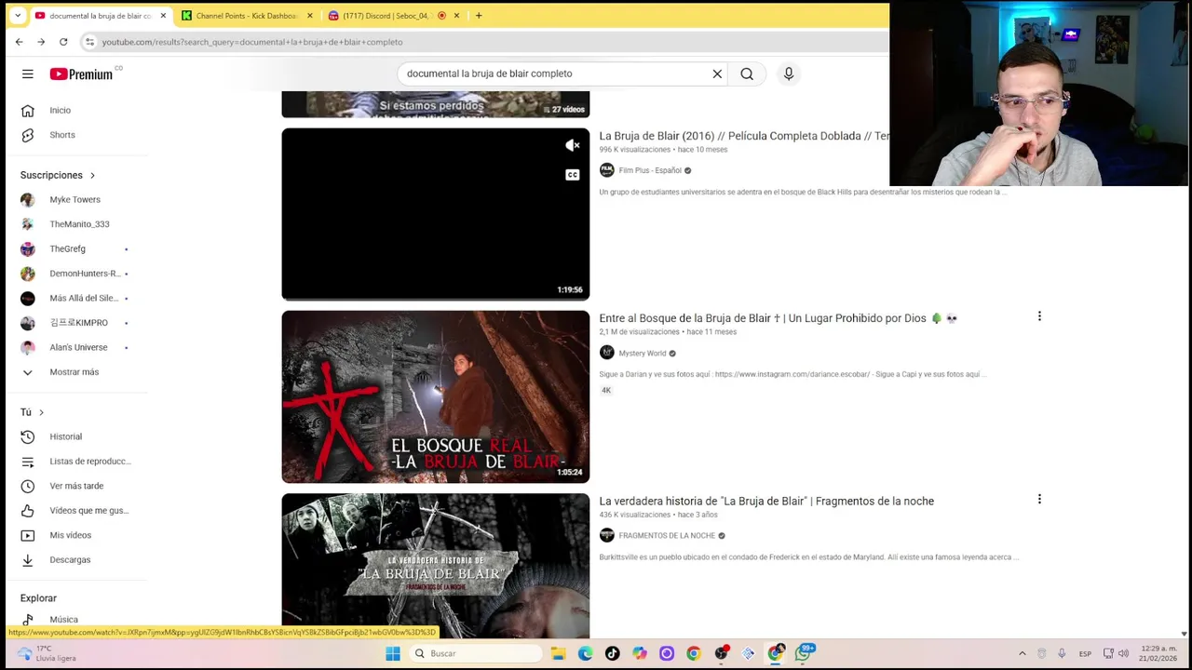The height and width of the screenshot is (670, 1192).
Task: Expand the Suscripciones section chevron
Action: click(92, 175)
